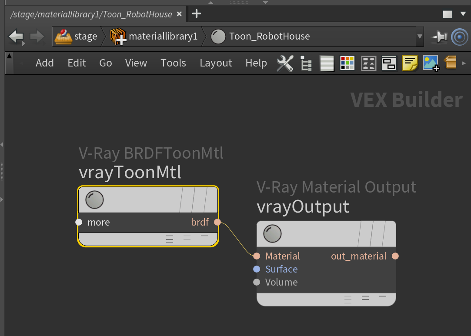Screen dimensions: 471x336
Task: Click the Toon_RobotHouse path segment
Action: point(261,37)
